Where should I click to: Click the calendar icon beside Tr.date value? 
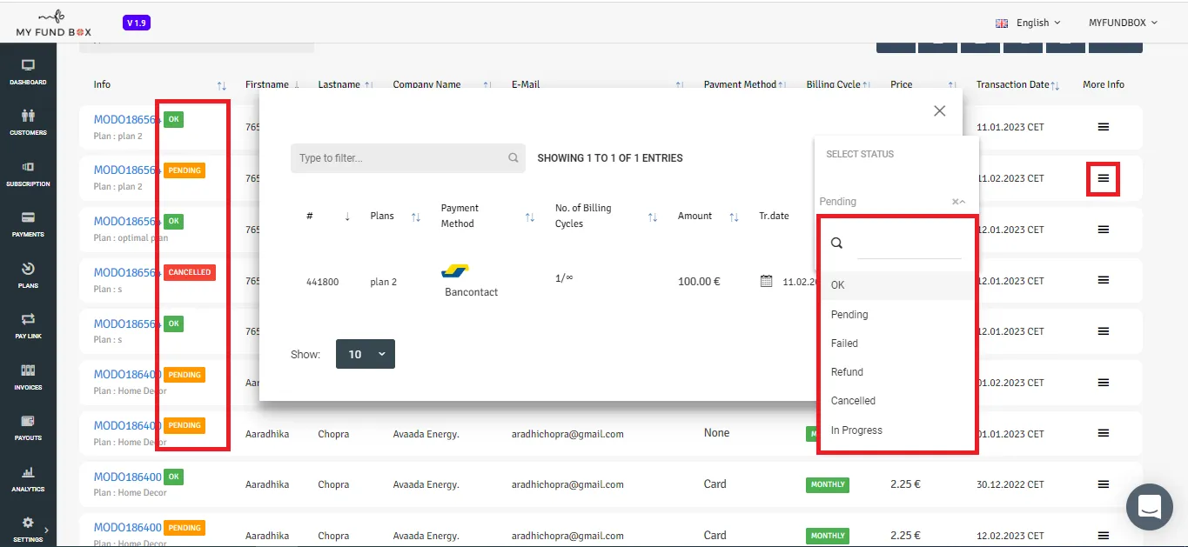766,281
